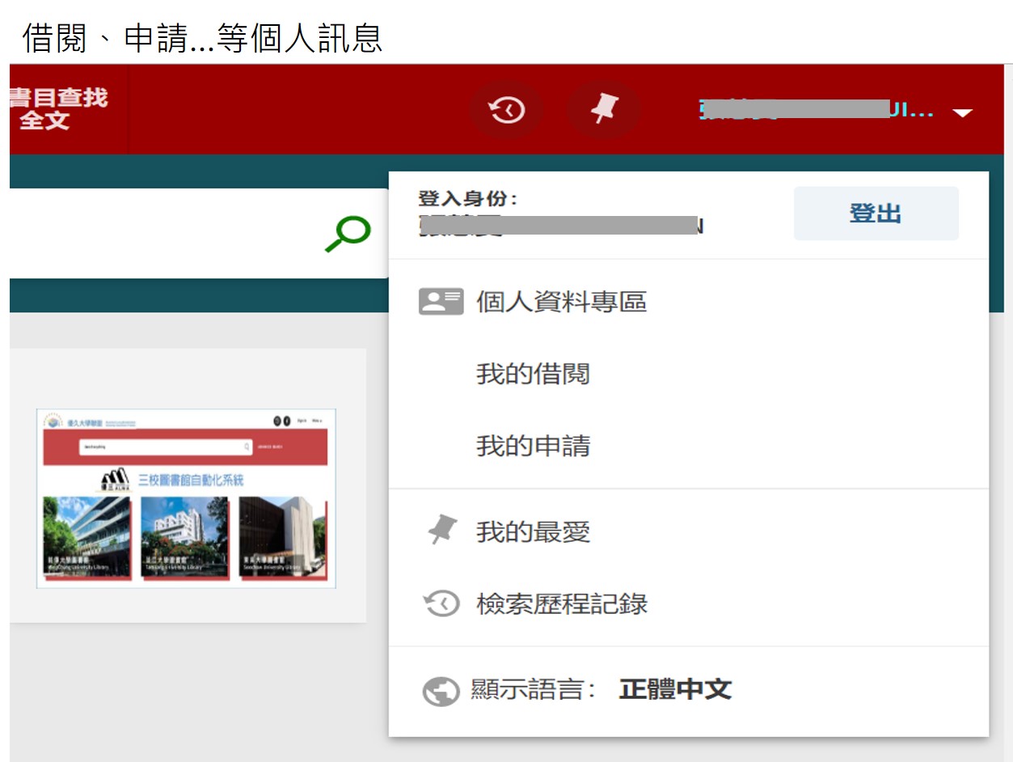1013x762 pixels.
Task: Click the redacted user name in header
Action: [x=815, y=111]
